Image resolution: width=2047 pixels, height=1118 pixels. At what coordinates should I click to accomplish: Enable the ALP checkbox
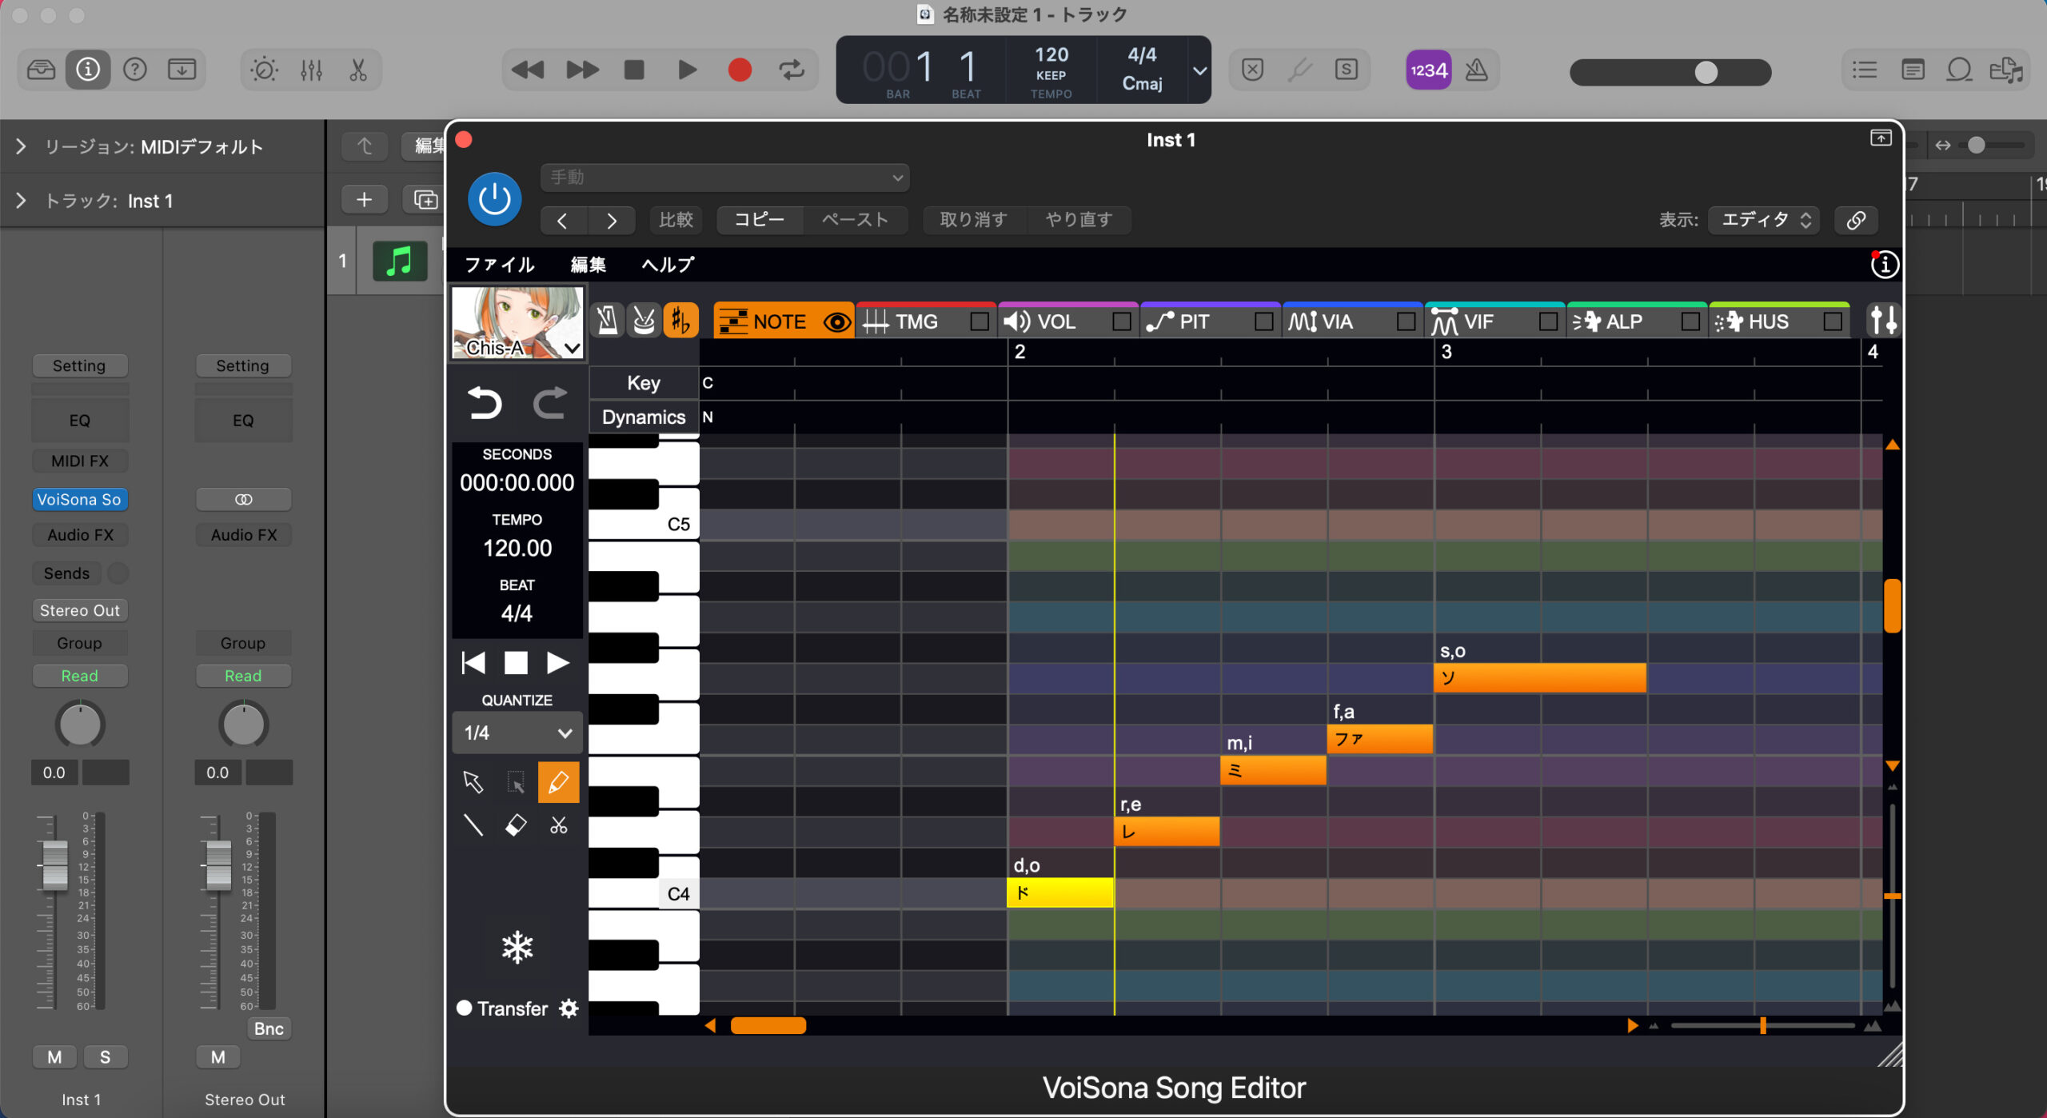tap(1690, 321)
